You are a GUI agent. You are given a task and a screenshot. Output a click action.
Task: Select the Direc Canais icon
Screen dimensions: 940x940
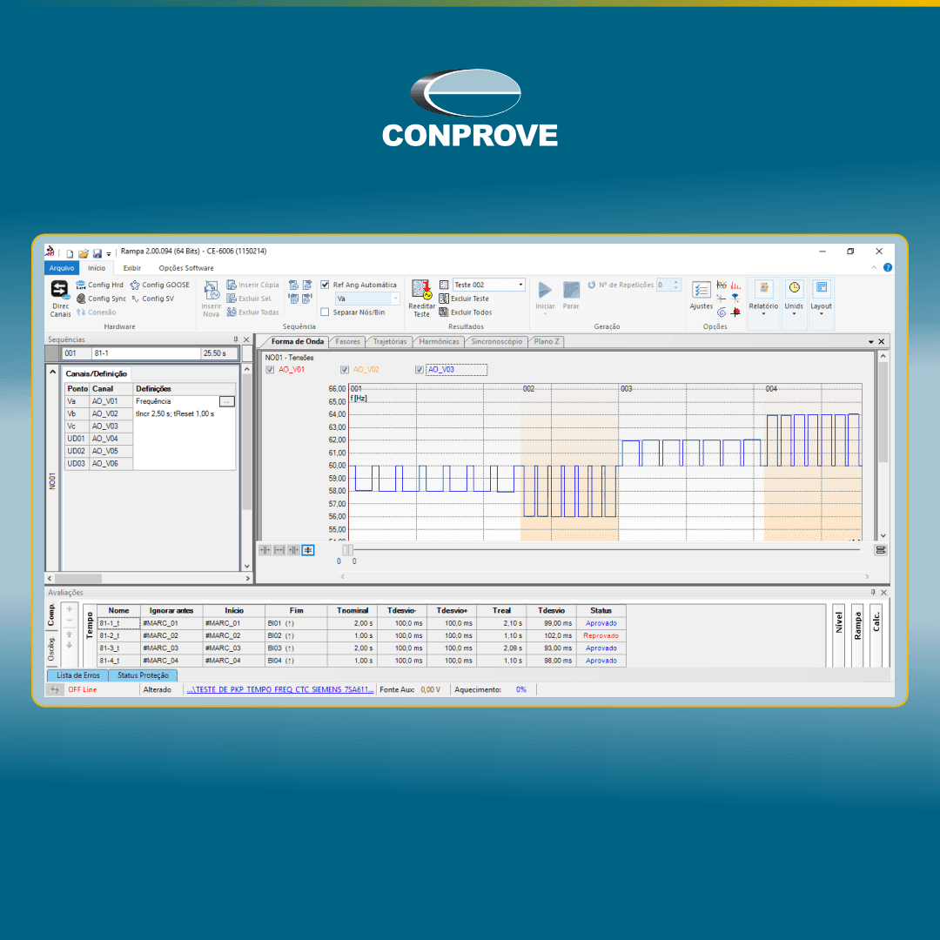[x=58, y=292]
